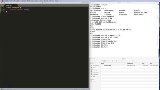Click the previous tab arrow in Sublime
Viewport: 160px width, 90px height.
point(1,5)
